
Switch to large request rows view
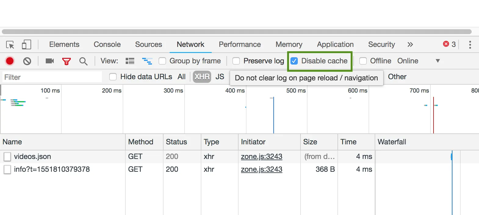[x=130, y=61]
